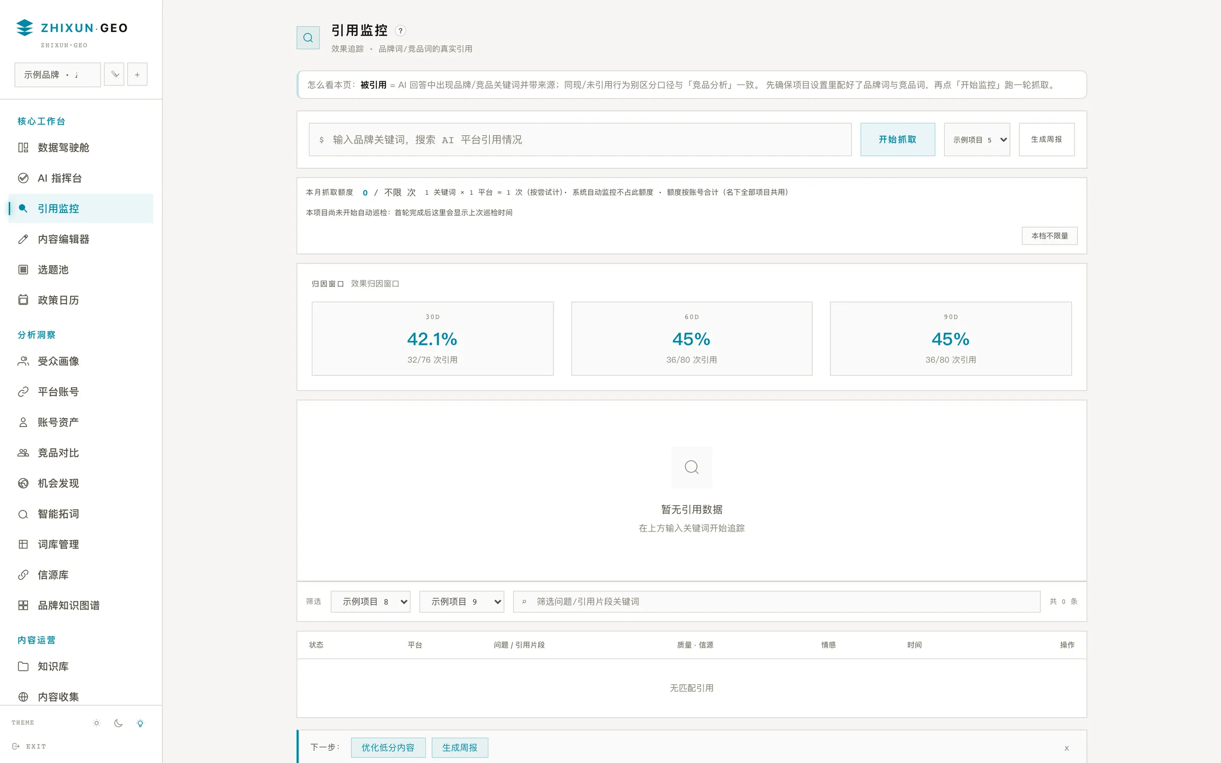Viewport: 1221px width, 763px height.
Task: Click the 情感 column header
Action: tap(828, 644)
